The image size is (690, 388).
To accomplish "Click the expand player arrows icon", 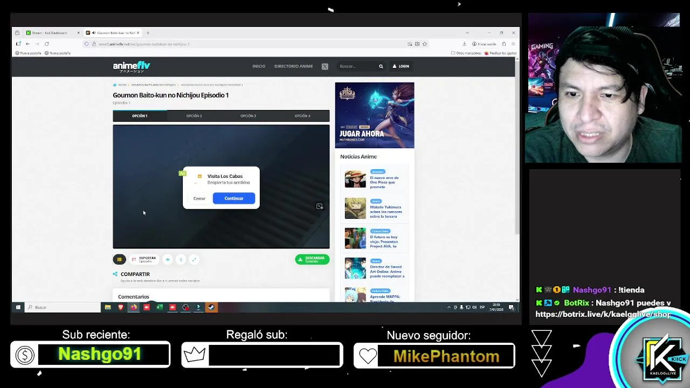I will click(x=194, y=259).
